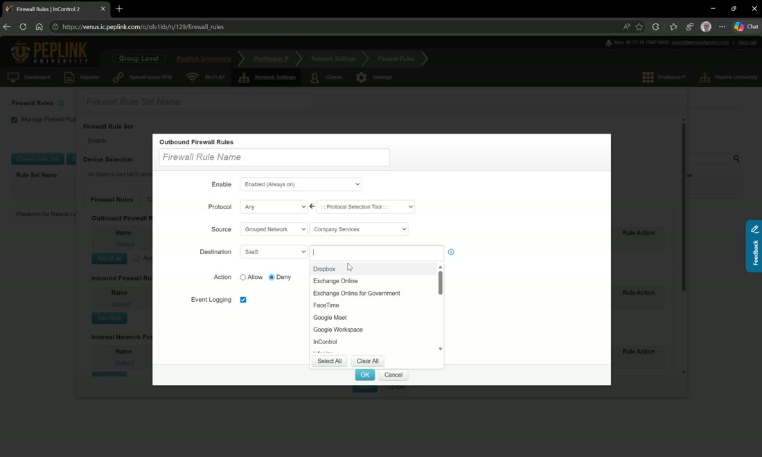
Task: Select the Firewall Rules InControl 2 tab
Action: [55, 9]
